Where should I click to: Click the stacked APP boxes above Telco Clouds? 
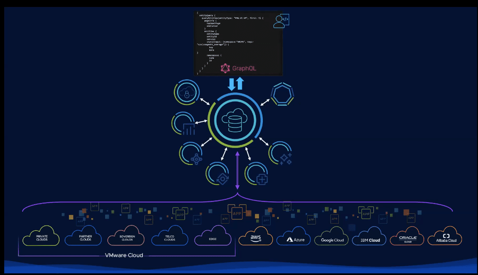180,213
